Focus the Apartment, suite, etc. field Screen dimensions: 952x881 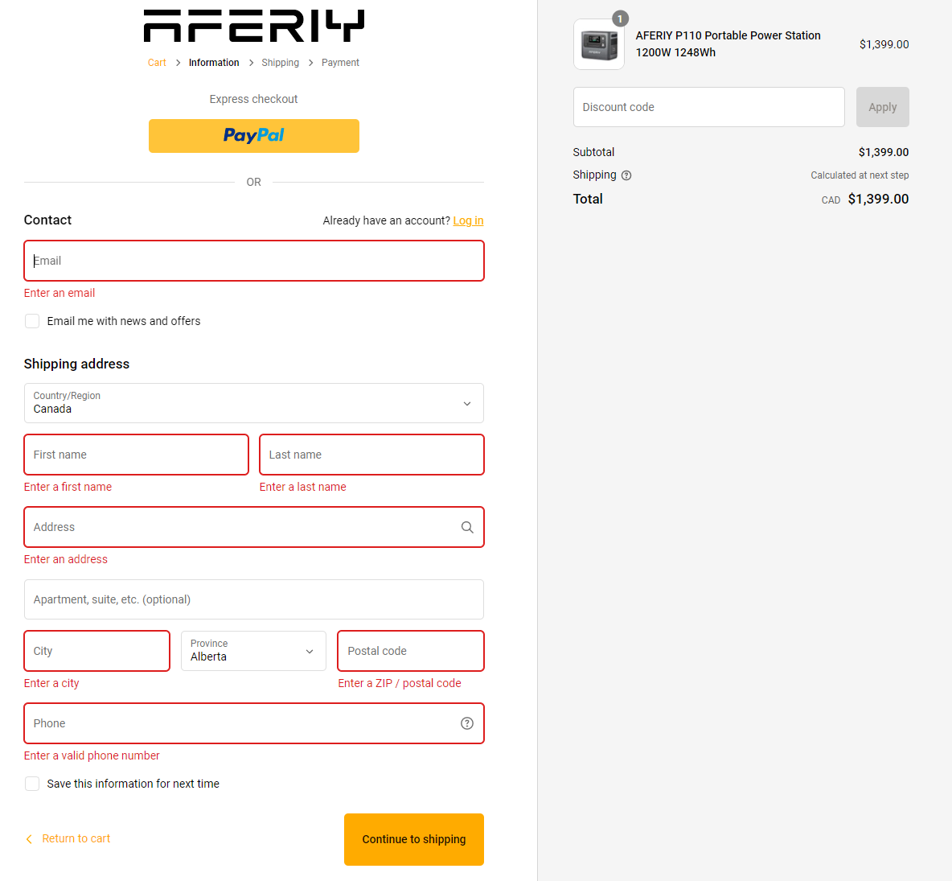[x=254, y=599]
